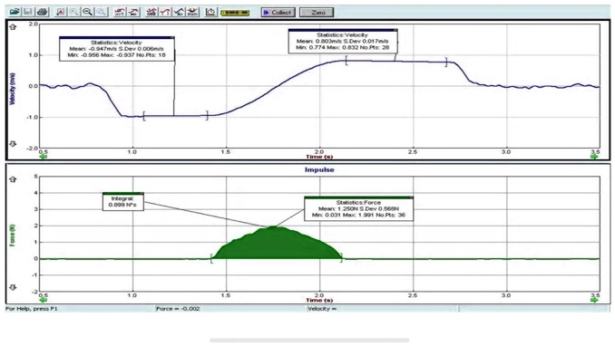Screen dimensions: 615x346
Task: Click the Integral toolbar icon
Action: click(165, 12)
